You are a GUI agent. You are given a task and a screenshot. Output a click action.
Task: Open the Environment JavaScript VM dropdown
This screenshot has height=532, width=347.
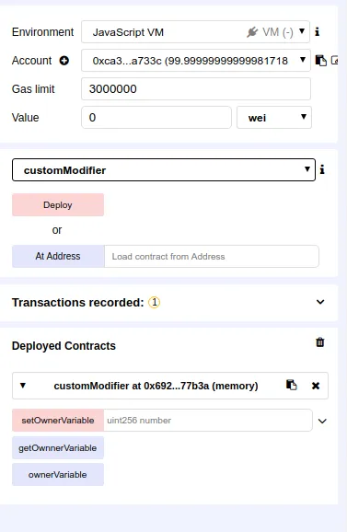[x=195, y=32]
